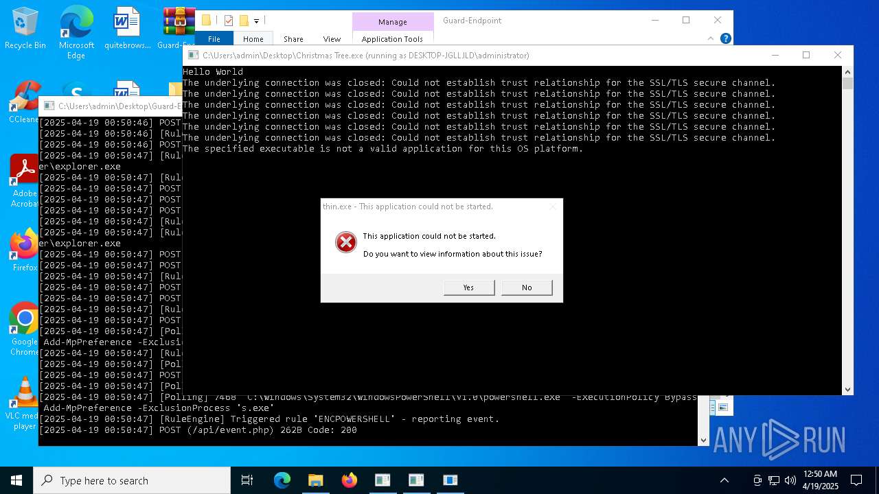Viewport: 879px width, 494px height.
Task: Click New Folder icon in Explorer quick access toolbar
Action: point(243,21)
